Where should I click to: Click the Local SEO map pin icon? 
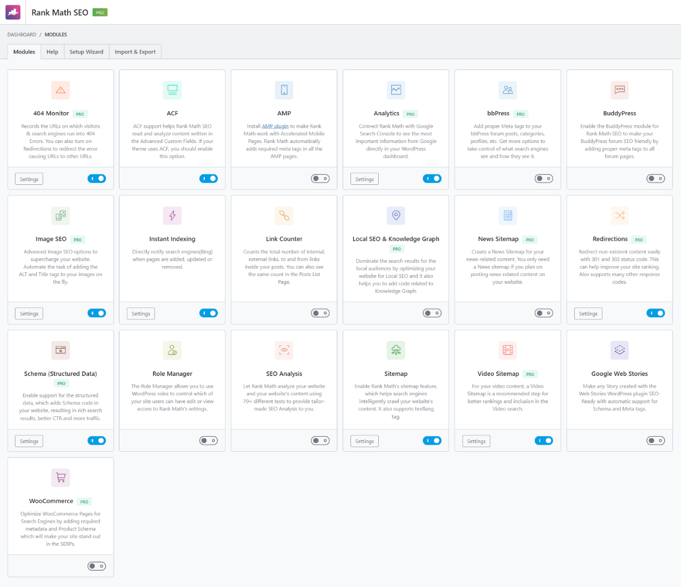click(396, 216)
